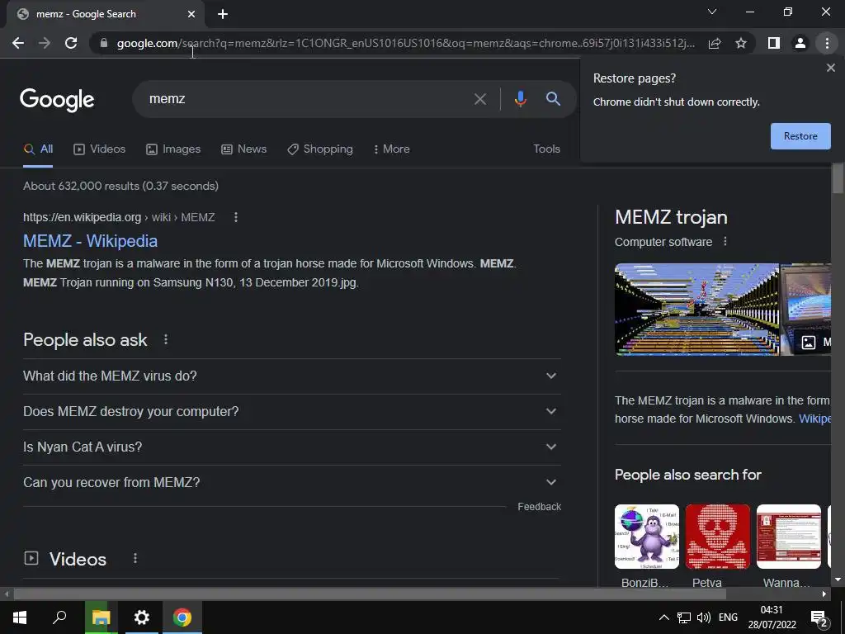
Task: Select Petya skull thumbnail
Action: pyautogui.click(x=717, y=537)
